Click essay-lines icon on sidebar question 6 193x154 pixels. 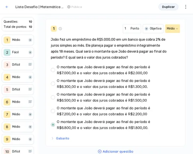coord(30,101)
